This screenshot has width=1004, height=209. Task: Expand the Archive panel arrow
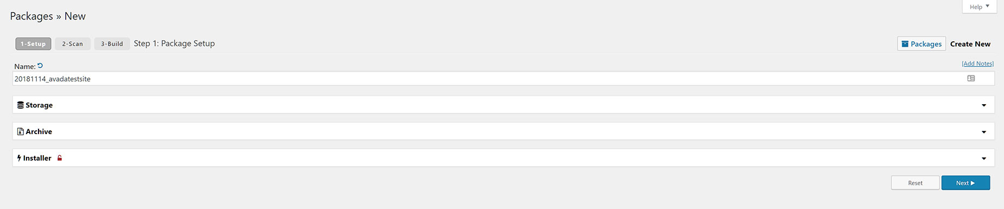click(984, 132)
